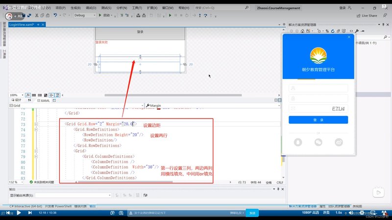Image resolution: width=392 pixels, height=220 pixels.
Task: Close the login app window
Action: pos(349,37)
